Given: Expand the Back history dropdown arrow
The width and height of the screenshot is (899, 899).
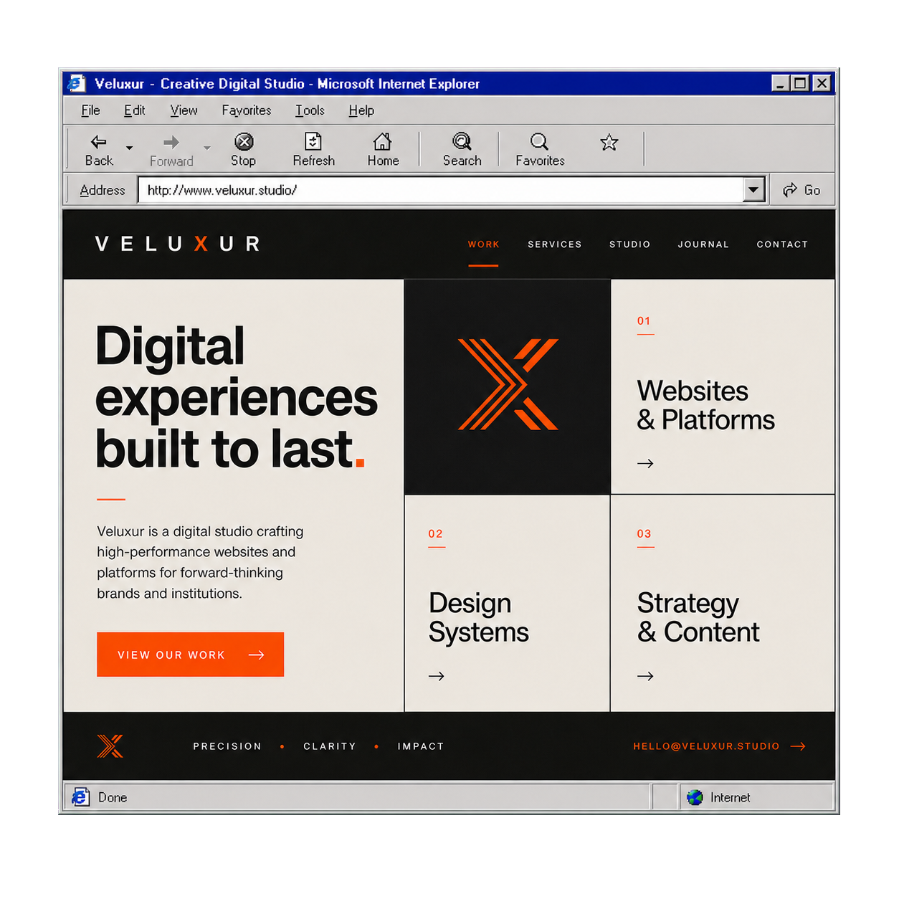Looking at the screenshot, I should (129, 148).
